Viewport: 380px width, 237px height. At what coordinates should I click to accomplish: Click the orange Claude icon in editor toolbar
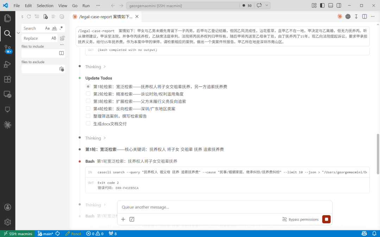point(340,17)
